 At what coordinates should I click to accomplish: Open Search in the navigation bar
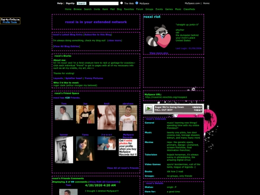point(88,9)
